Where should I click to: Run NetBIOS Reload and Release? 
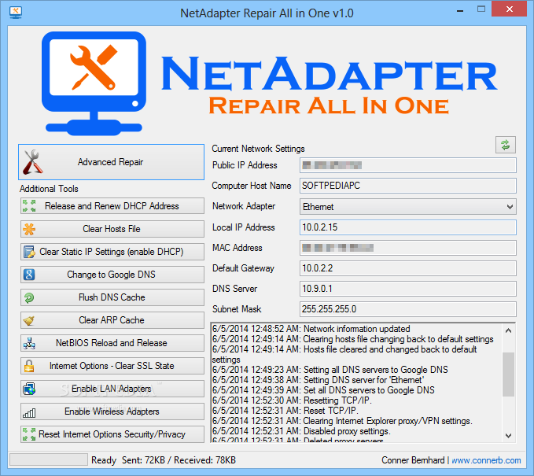click(112, 343)
